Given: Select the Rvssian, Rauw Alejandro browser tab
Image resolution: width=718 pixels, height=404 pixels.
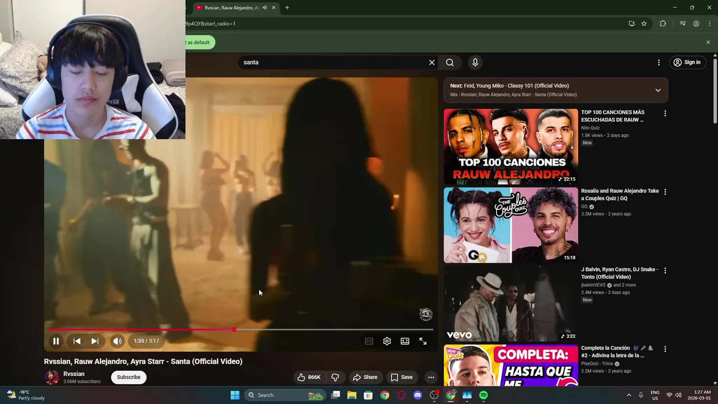Looking at the screenshot, I should pyautogui.click(x=231, y=8).
